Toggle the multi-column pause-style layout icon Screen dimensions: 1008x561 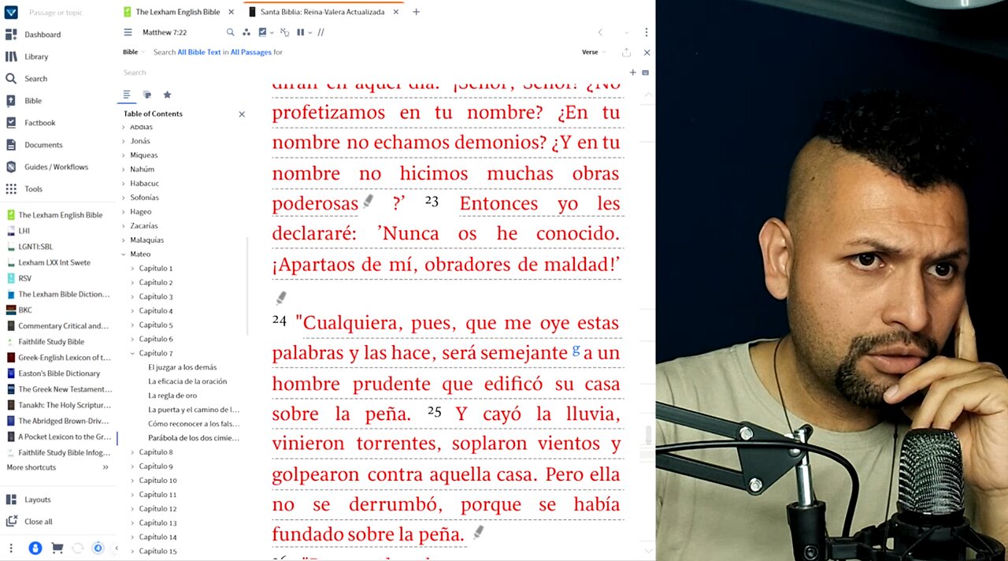click(301, 32)
